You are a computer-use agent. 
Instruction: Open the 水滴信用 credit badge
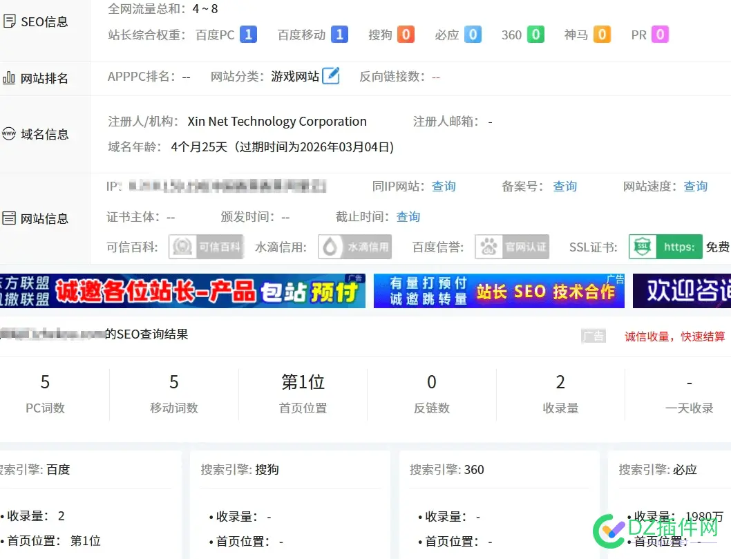tap(354, 247)
